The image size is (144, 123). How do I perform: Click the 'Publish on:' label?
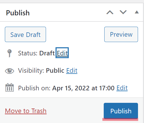[x=34, y=88]
